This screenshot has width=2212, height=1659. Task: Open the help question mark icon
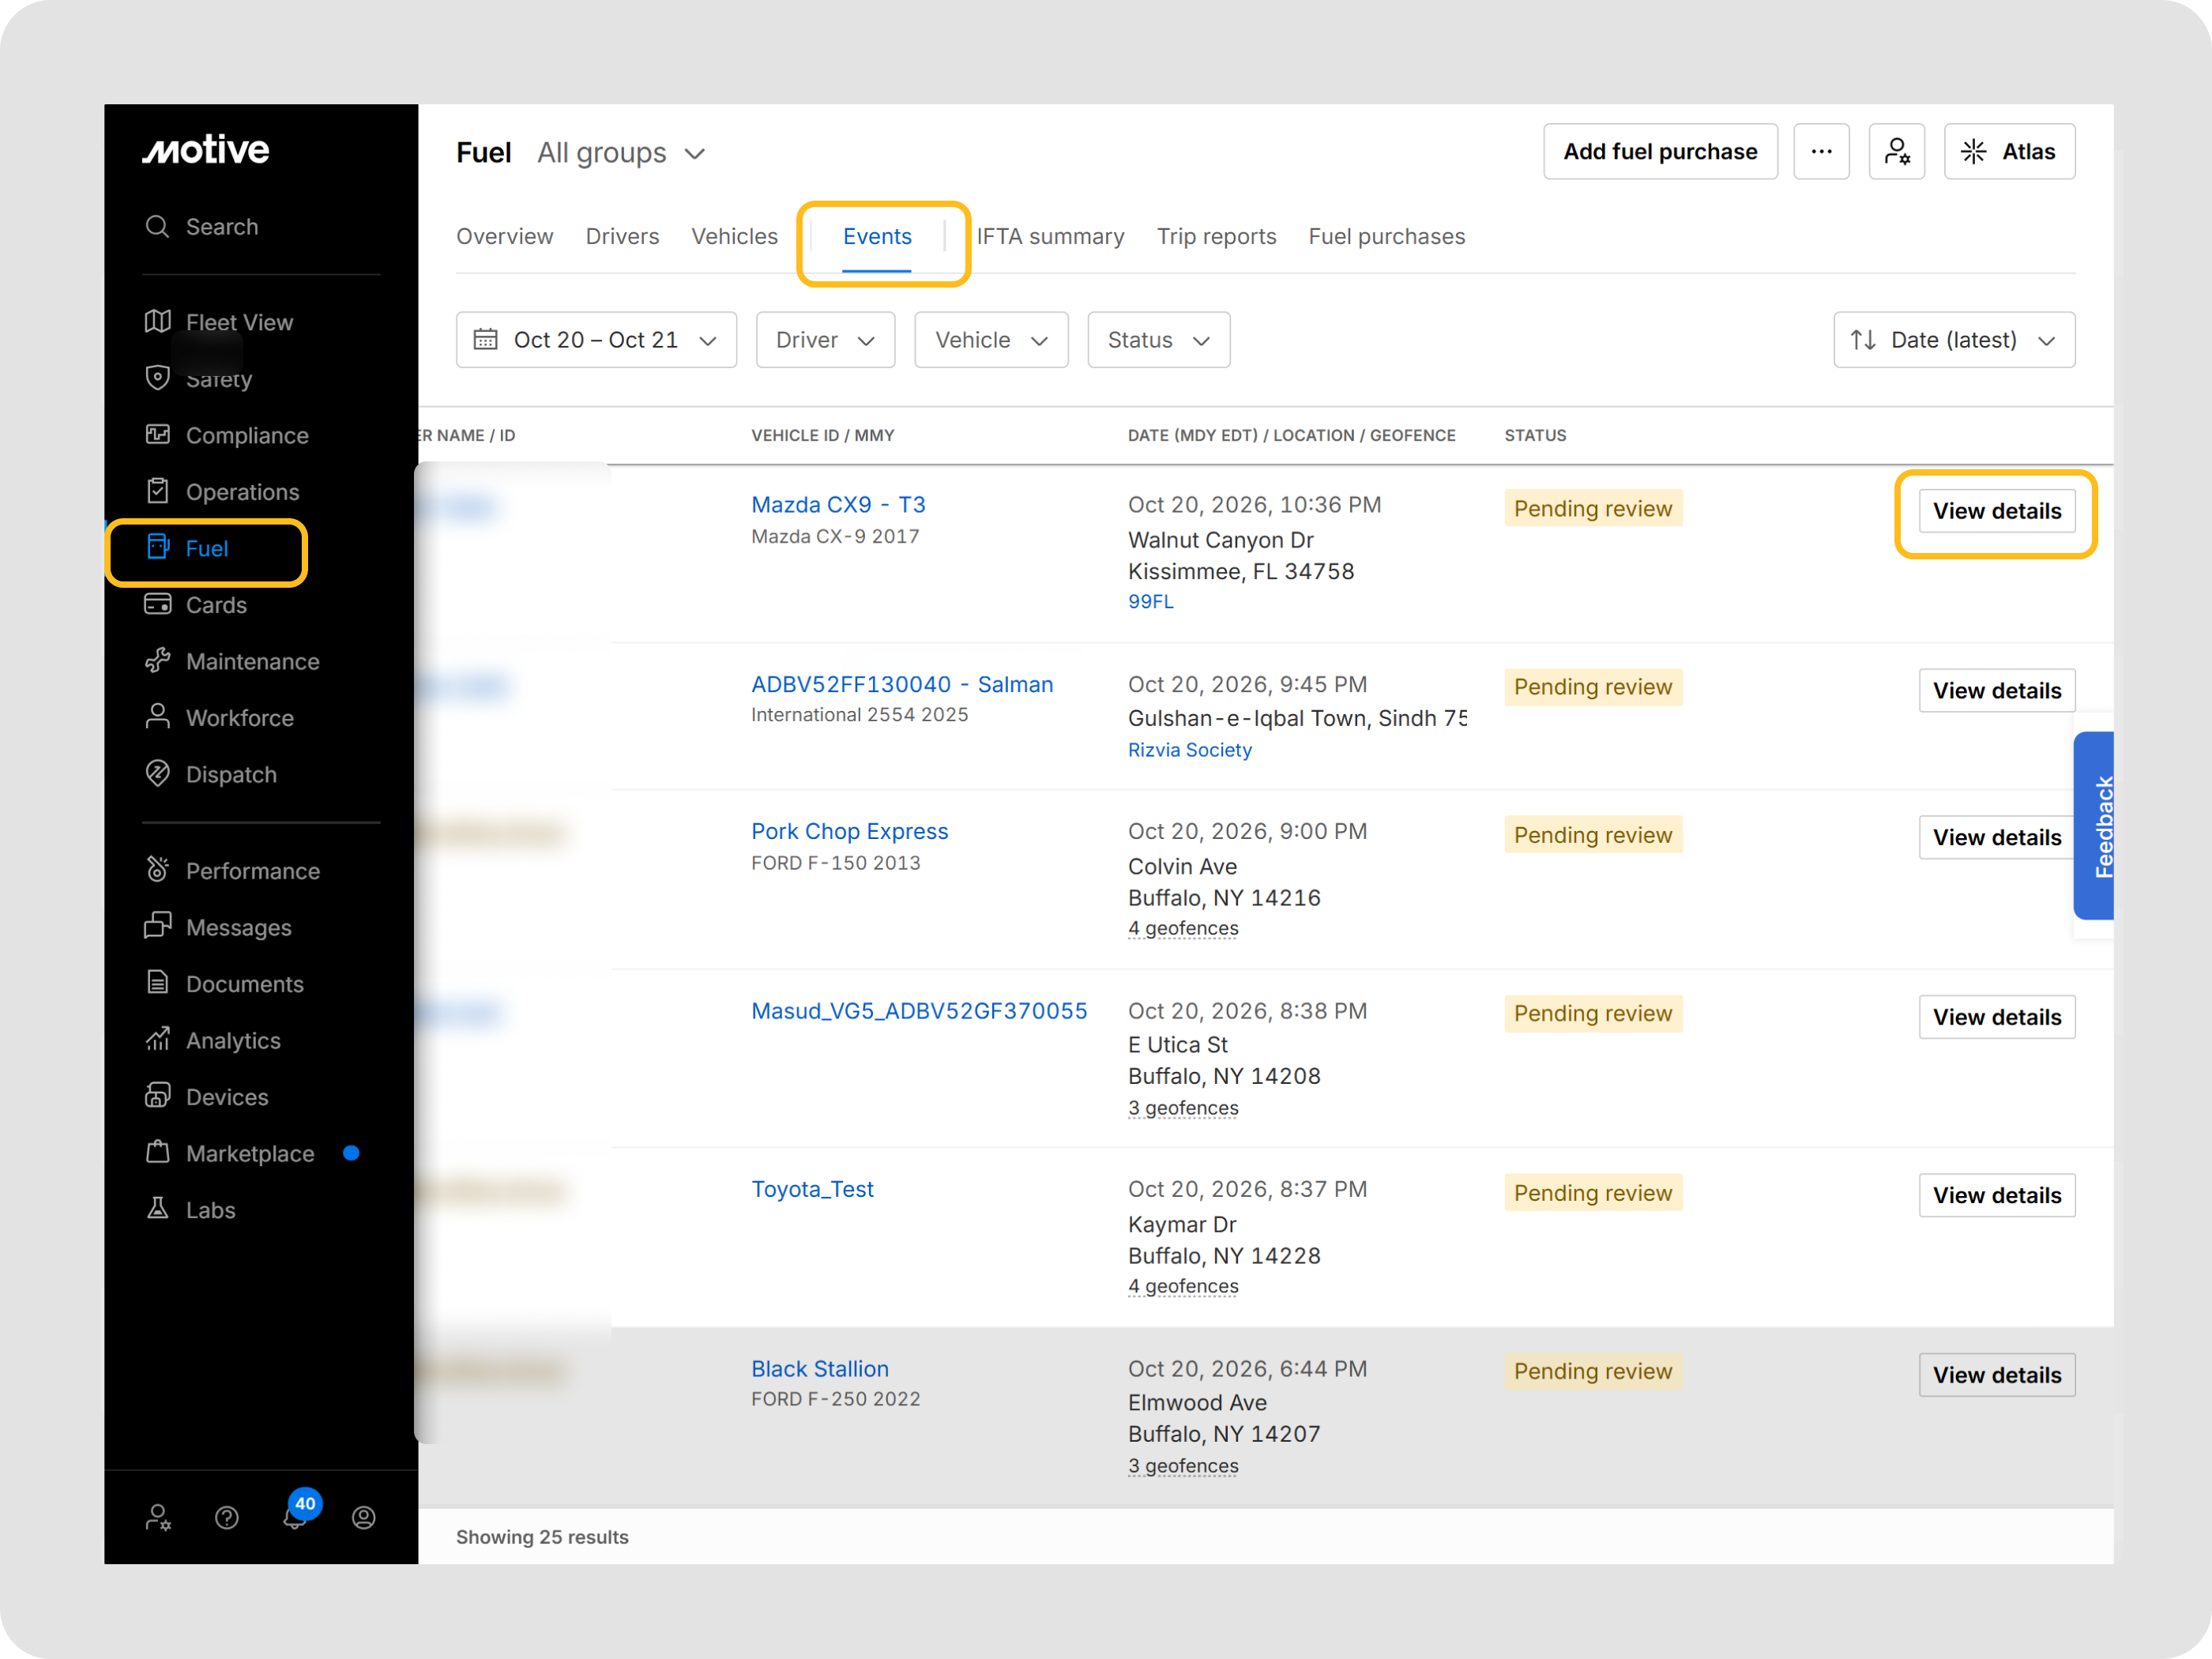point(227,1518)
